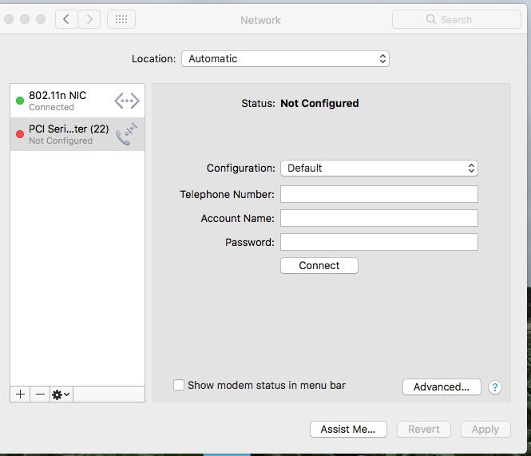Click the help question mark button
This screenshot has width=531, height=456.
click(x=495, y=387)
